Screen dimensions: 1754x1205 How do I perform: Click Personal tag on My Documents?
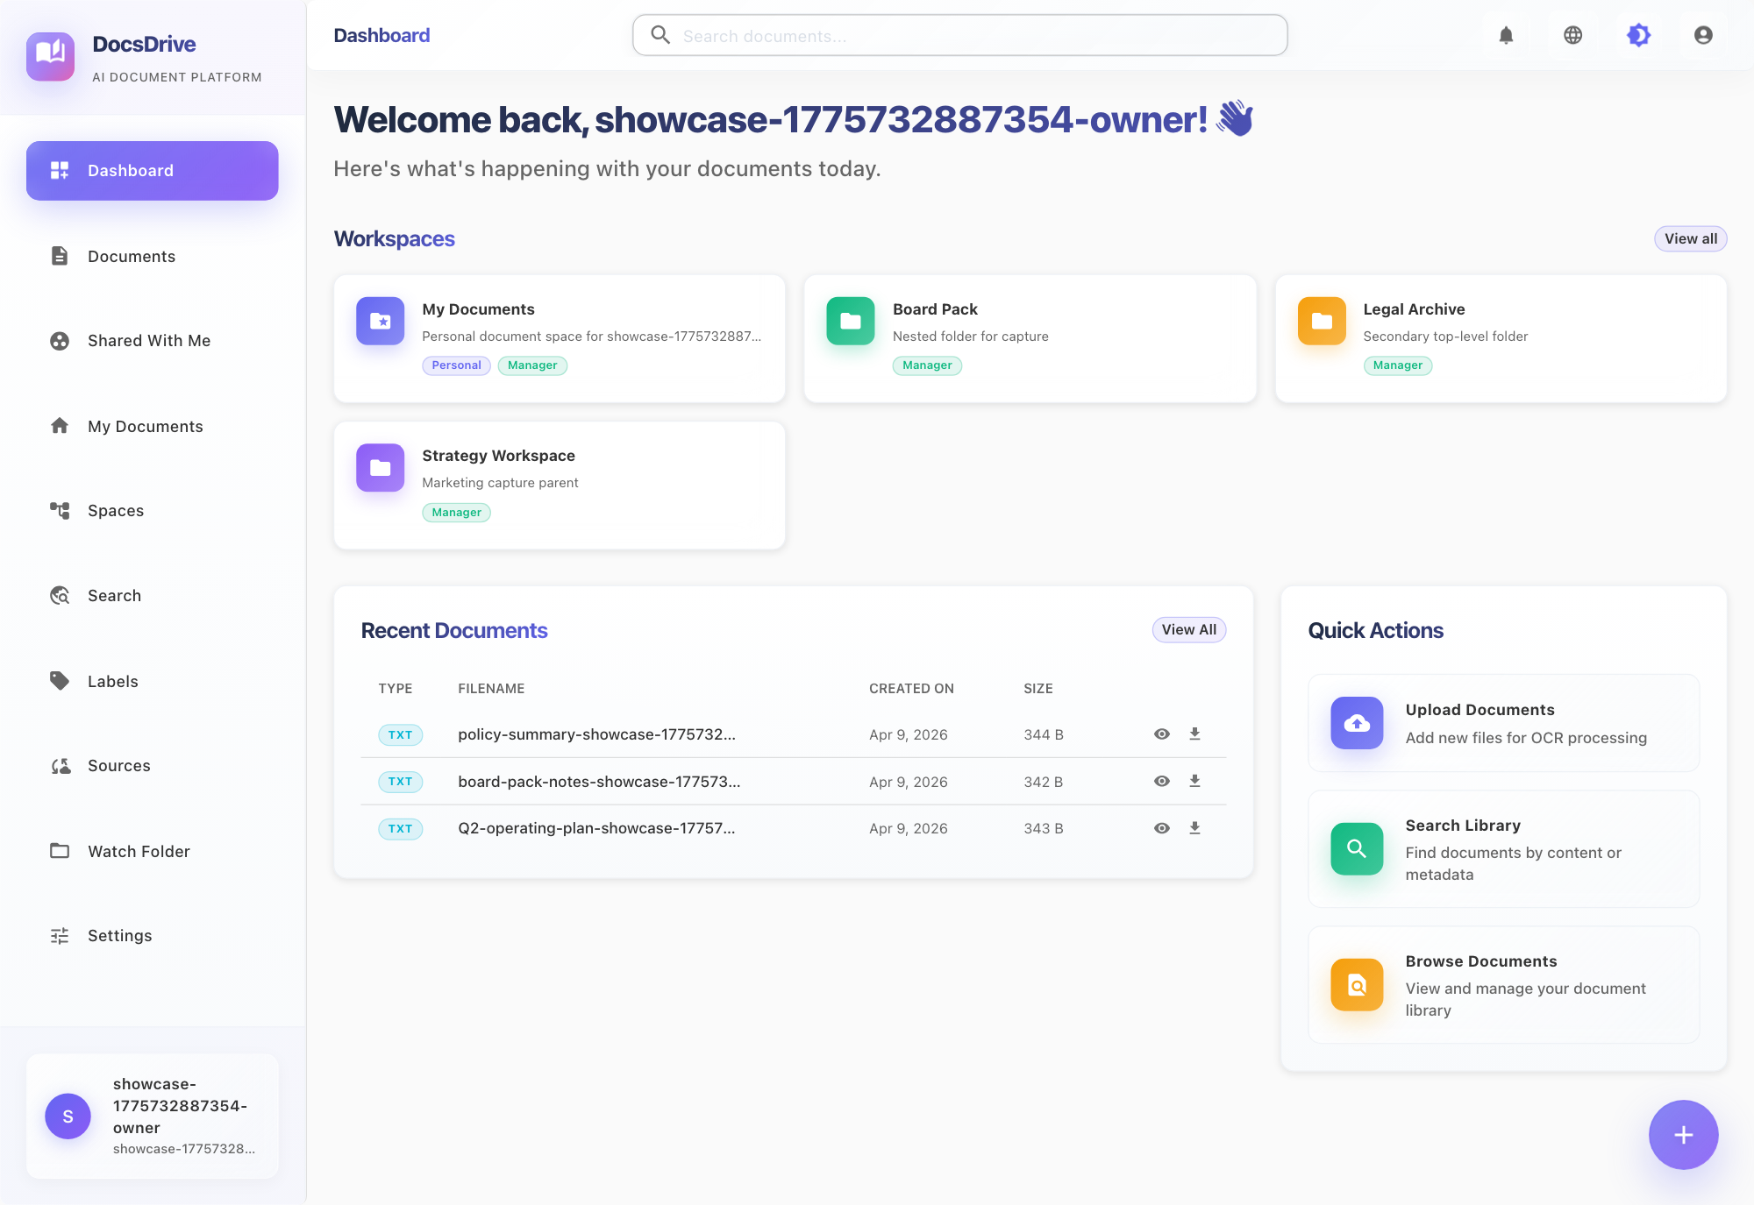[456, 365]
